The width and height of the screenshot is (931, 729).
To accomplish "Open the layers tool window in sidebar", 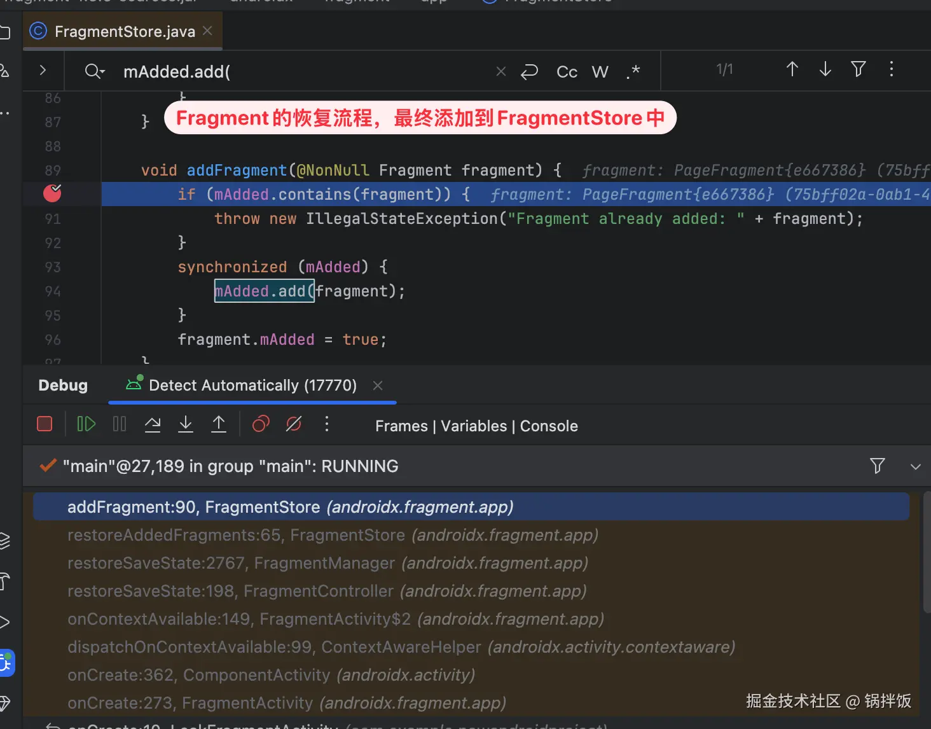I will coord(4,541).
